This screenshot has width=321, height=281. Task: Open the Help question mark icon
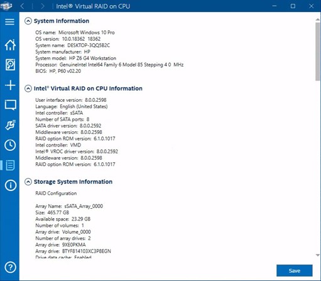coord(10,267)
